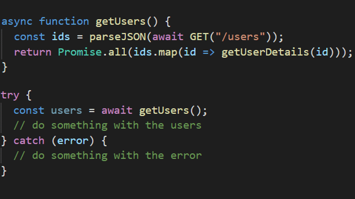Click the return keyword
Image resolution: width=355 pixels, height=199 pixels.
click(x=32, y=52)
